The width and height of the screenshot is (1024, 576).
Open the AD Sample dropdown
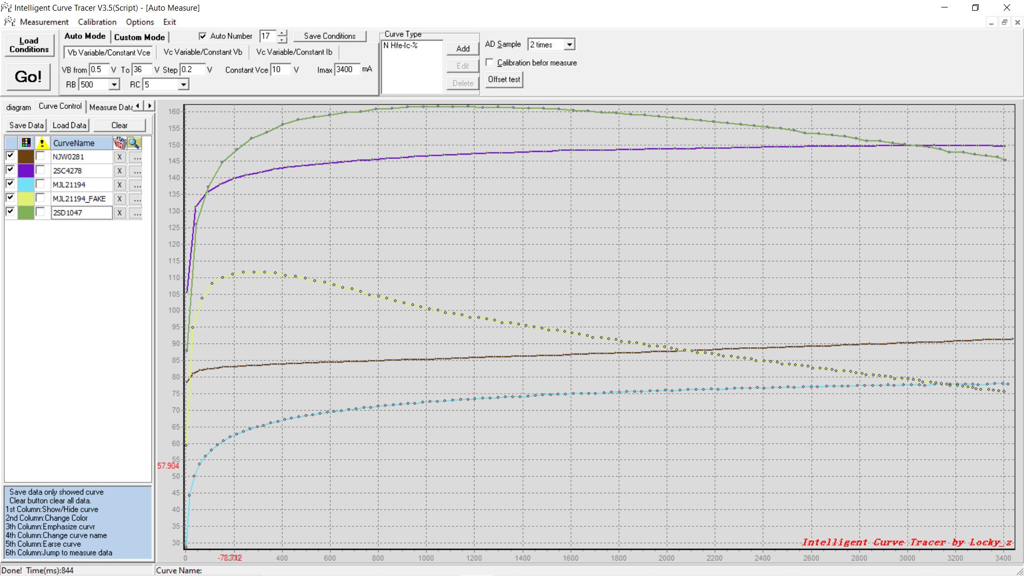tap(569, 45)
